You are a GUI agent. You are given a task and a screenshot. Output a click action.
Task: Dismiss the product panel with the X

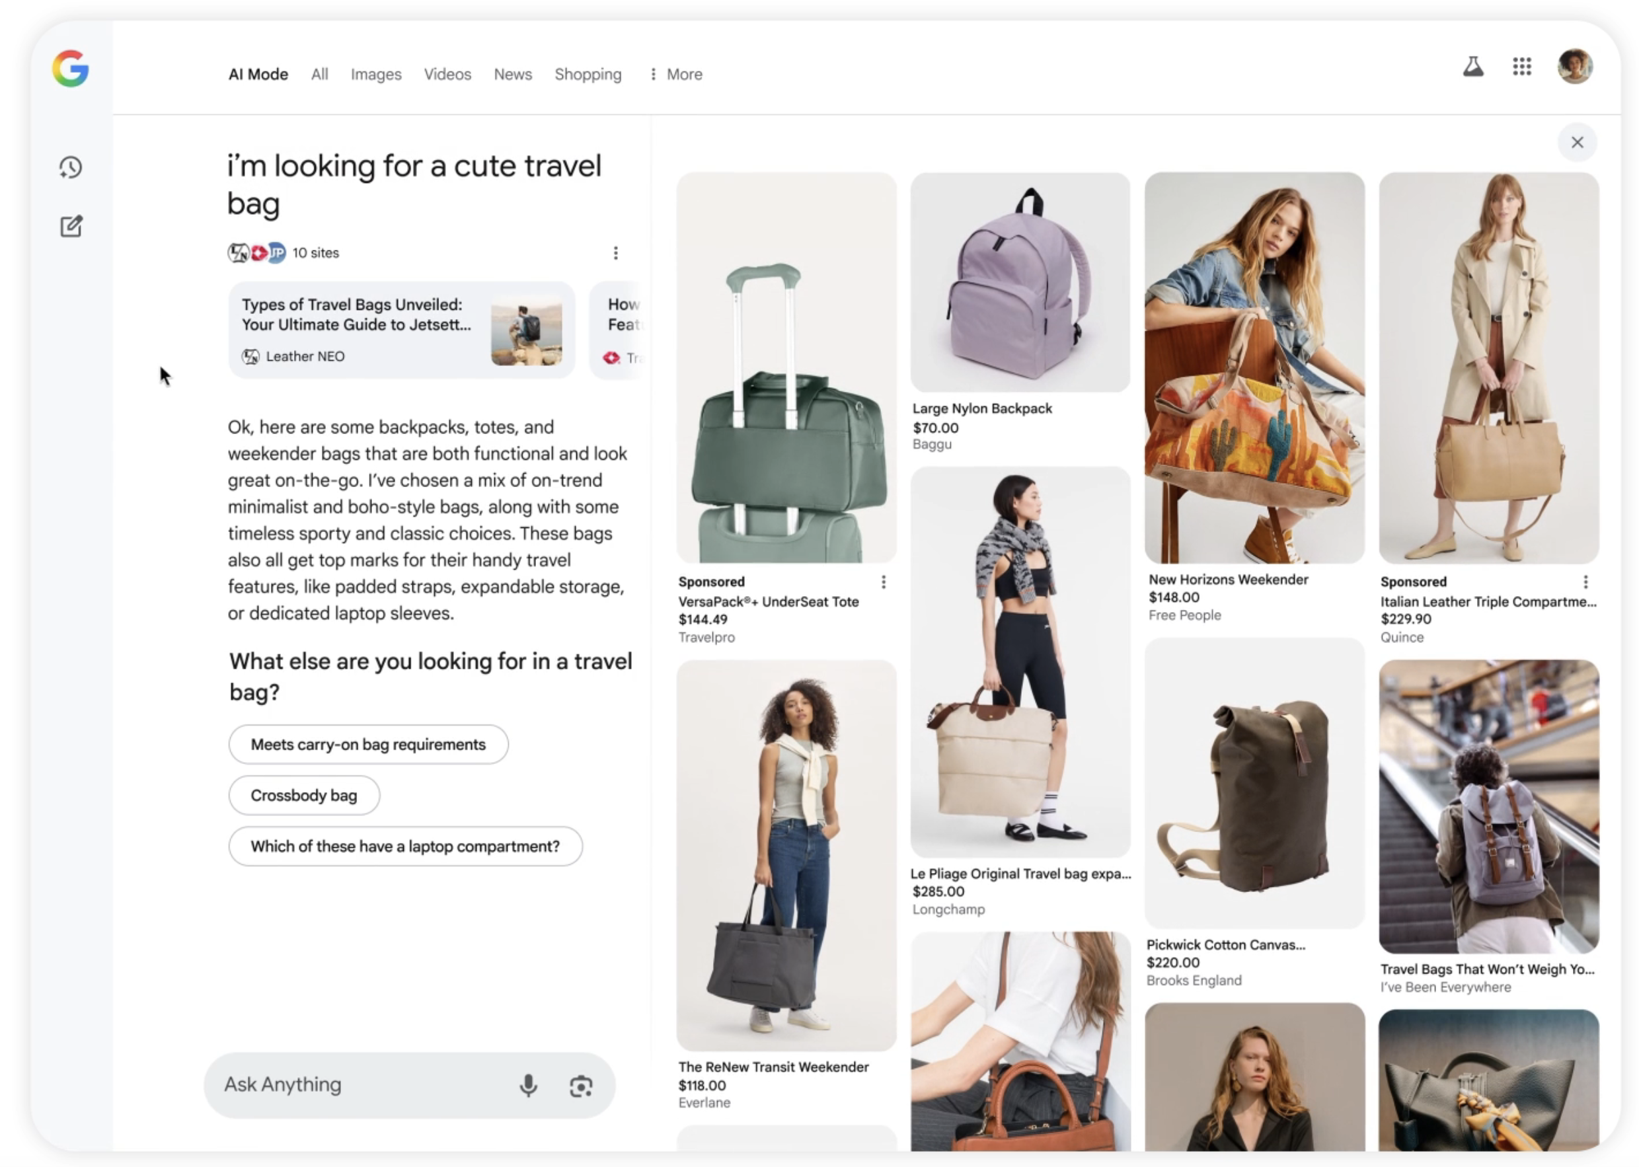[x=1577, y=142]
